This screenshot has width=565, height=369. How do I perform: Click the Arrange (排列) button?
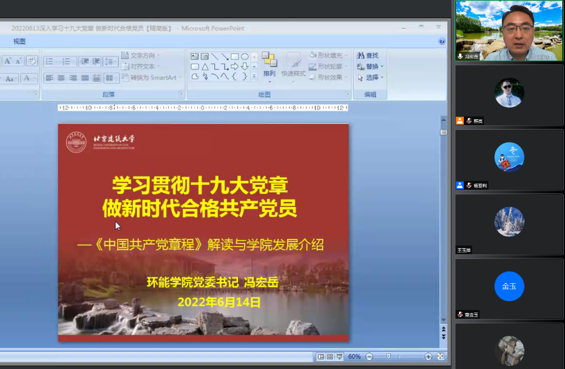click(269, 65)
